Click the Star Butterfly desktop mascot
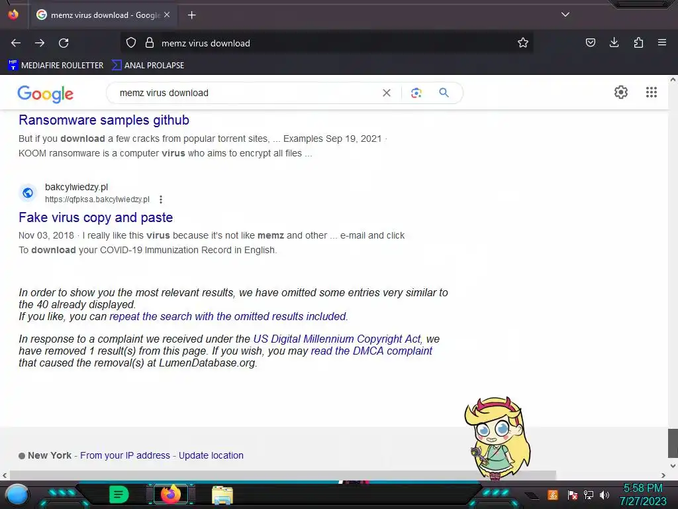This screenshot has height=509, width=678. click(x=498, y=438)
